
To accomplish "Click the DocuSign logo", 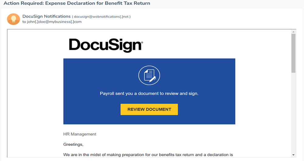I will click(x=105, y=45).
